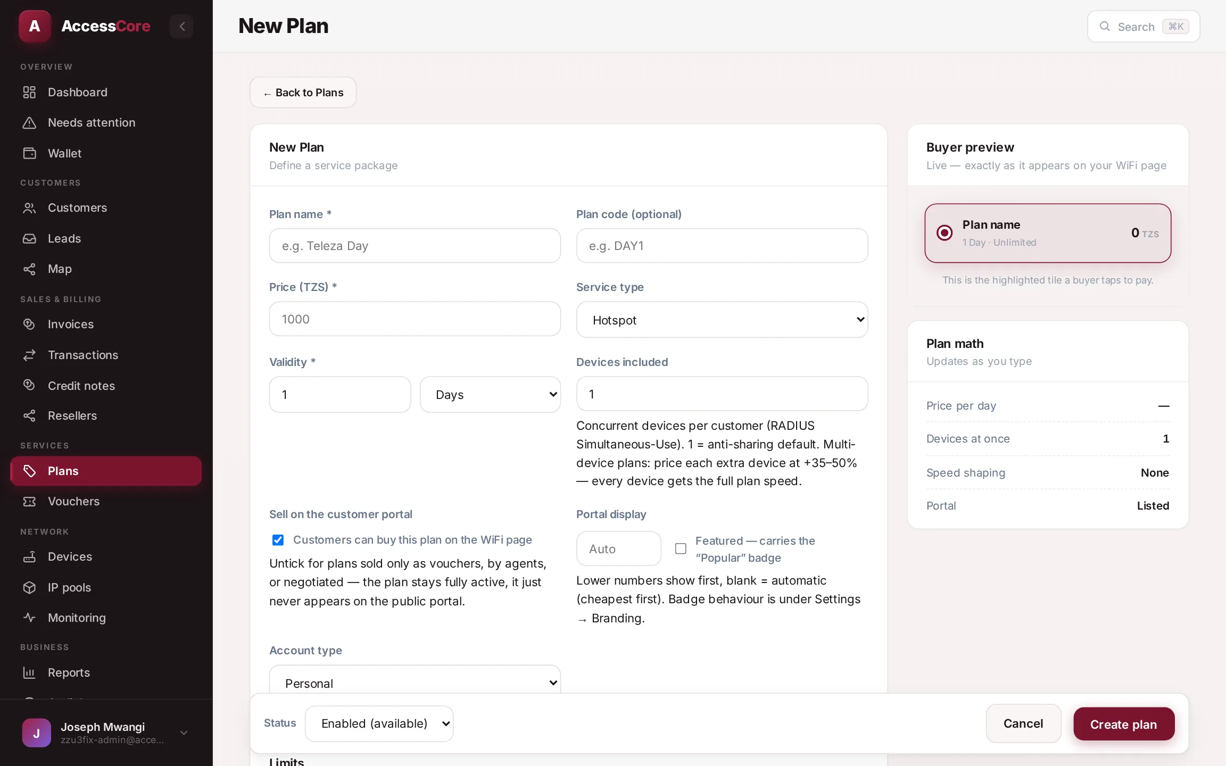The height and width of the screenshot is (766, 1226).
Task: Click the AccessCore logo badge
Action: (x=35, y=26)
